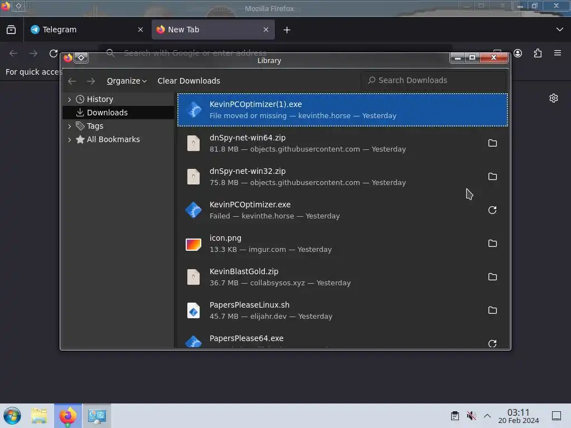Click the KevinBlastGold.zip archive icon
Viewport: 571px width, 428px height.
193,277
